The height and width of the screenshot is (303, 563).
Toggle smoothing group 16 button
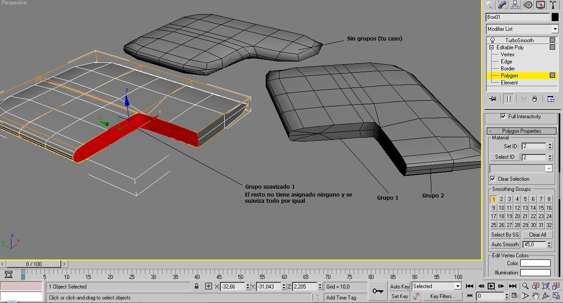pos(549,208)
